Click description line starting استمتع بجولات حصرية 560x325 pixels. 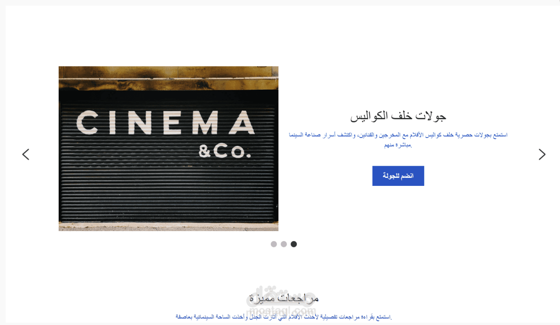[x=398, y=135]
